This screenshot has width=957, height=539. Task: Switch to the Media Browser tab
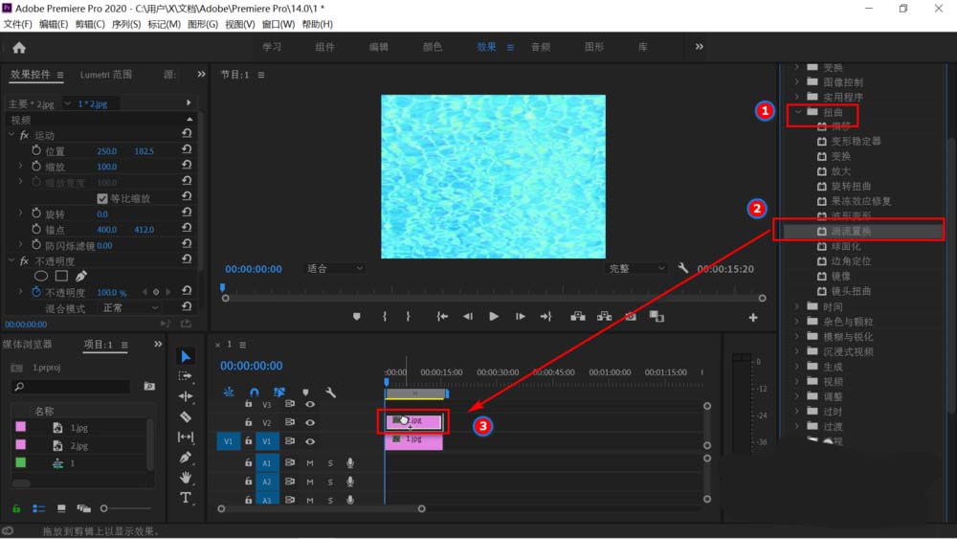click(28, 345)
